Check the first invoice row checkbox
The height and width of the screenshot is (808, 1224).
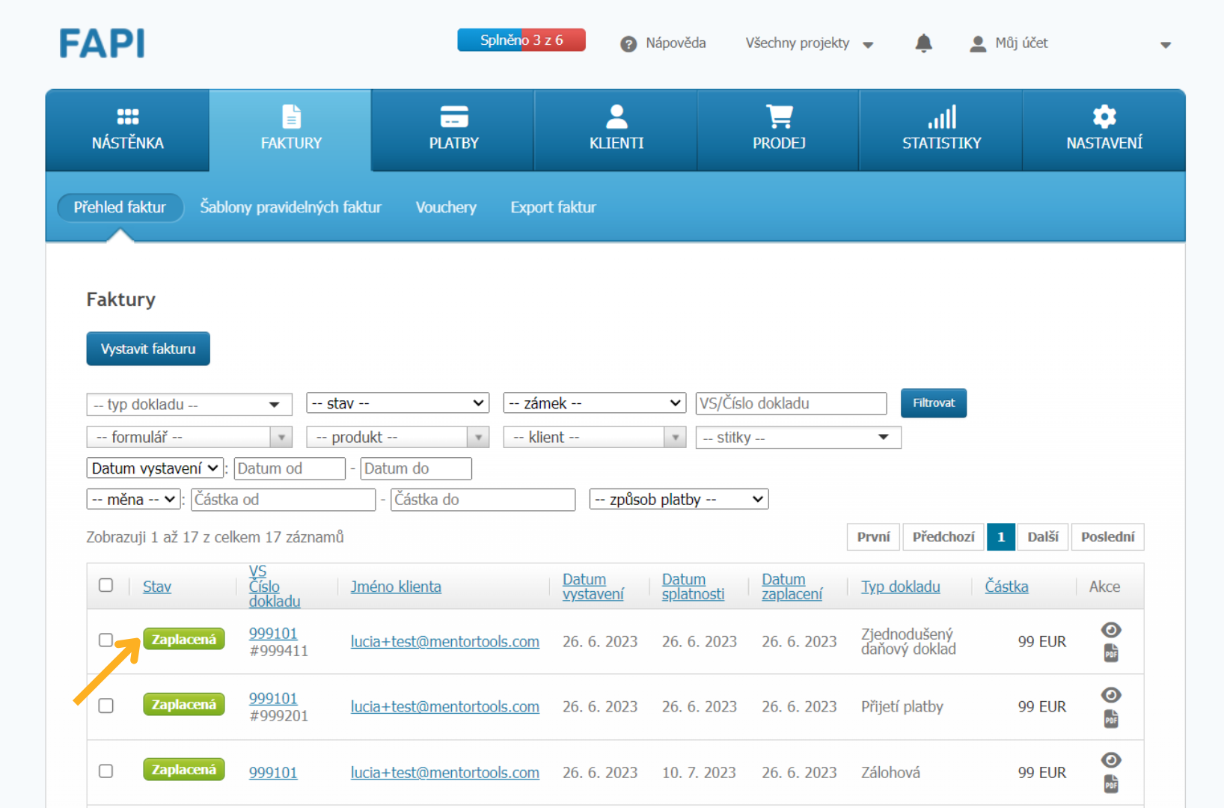[x=106, y=640]
